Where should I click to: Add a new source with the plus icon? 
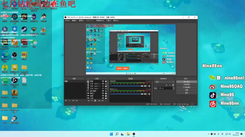coord(89,101)
